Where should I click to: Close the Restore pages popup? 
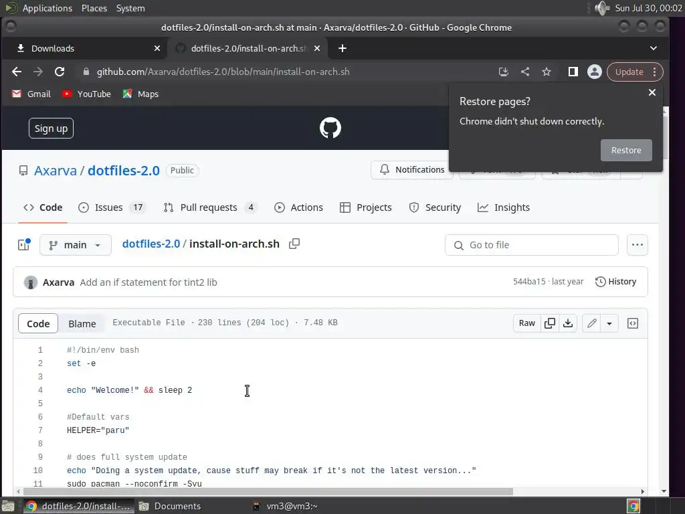(652, 92)
